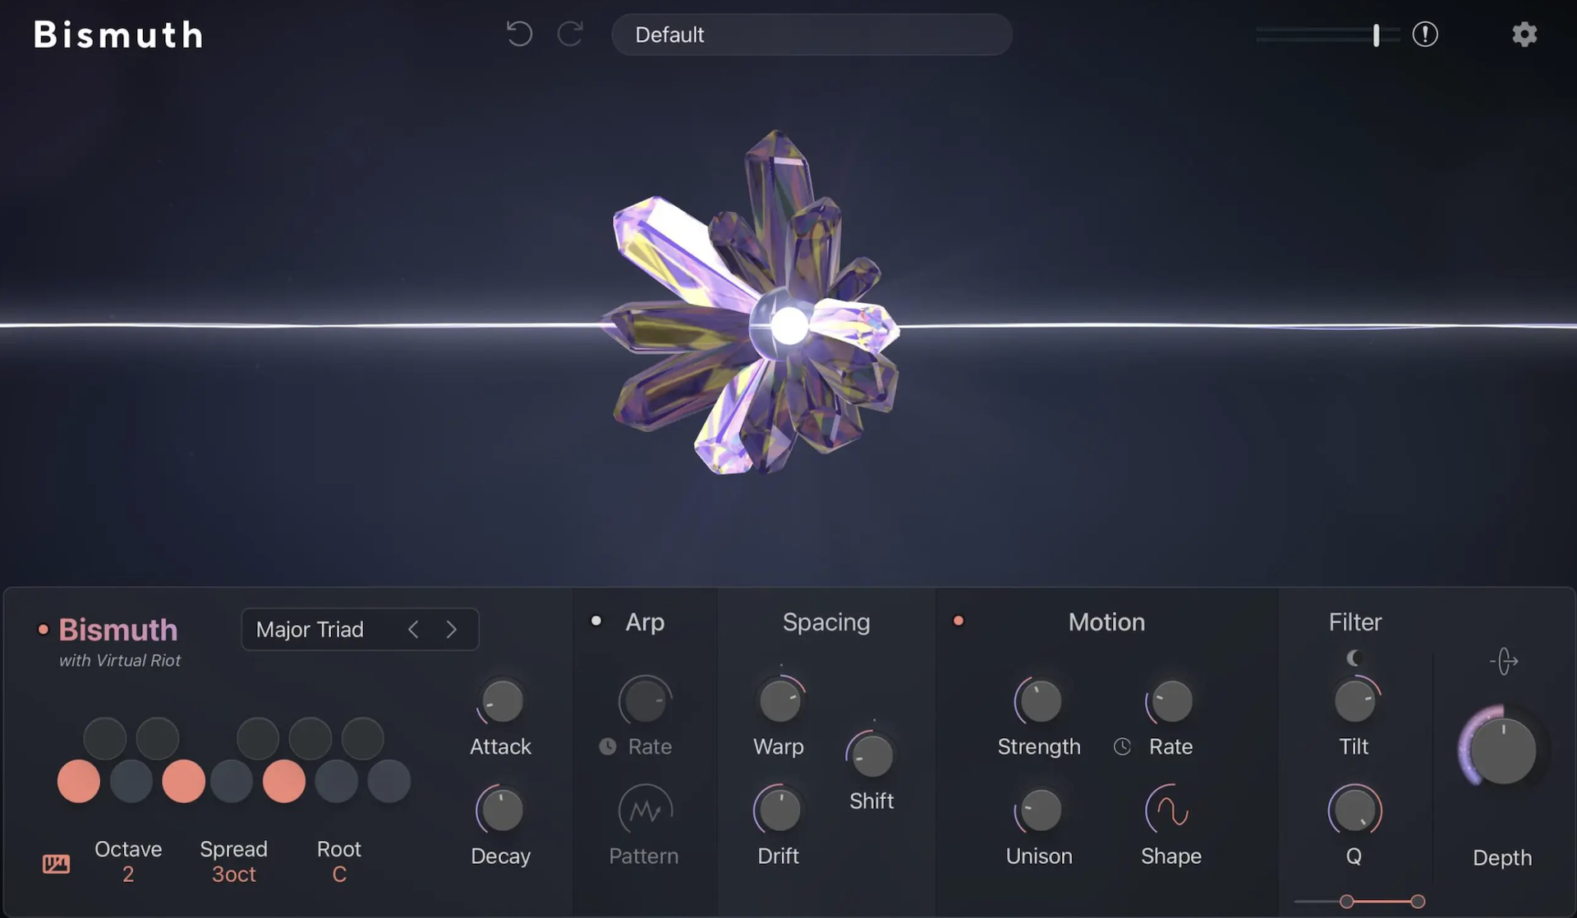The width and height of the screenshot is (1577, 918).
Task: Click the output volume slider handle
Action: [1377, 34]
